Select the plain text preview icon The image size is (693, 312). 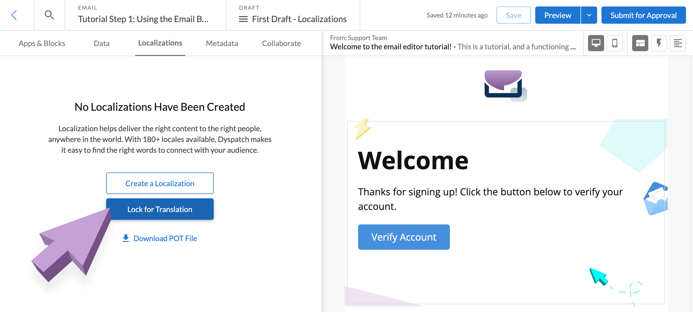(678, 43)
